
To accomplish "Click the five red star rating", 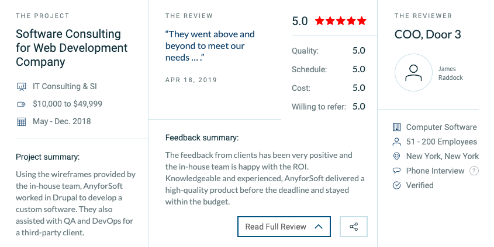I will 341,21.
